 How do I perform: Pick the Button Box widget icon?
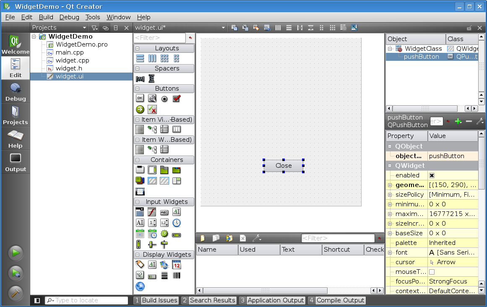point(152,109)
